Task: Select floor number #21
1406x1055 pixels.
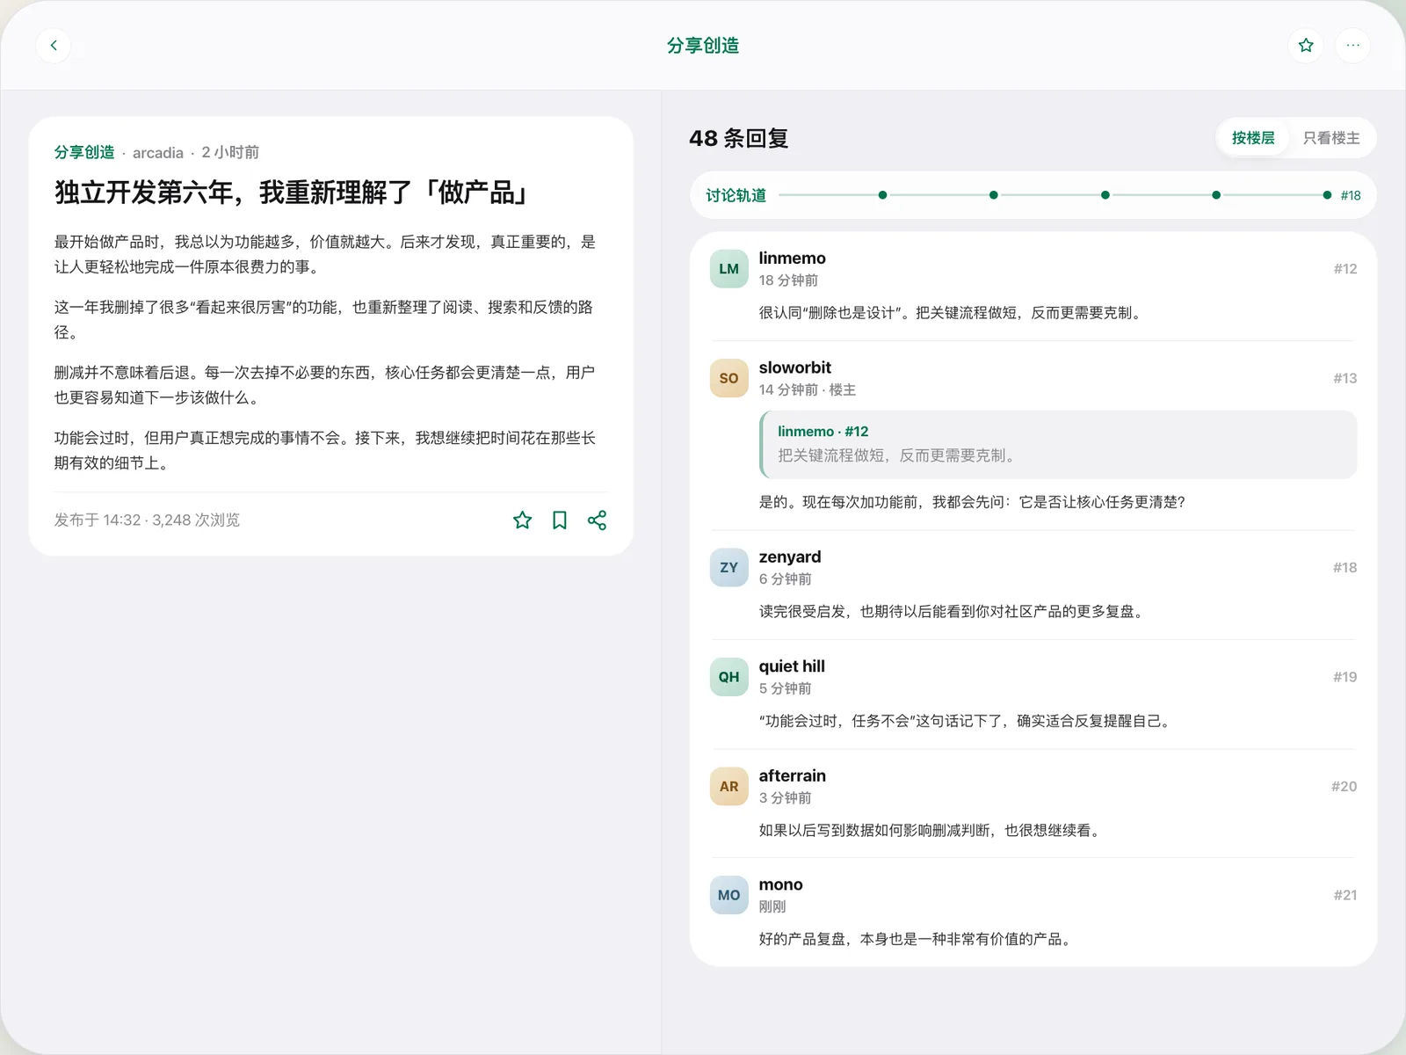Action: [x=1344, y=895]
